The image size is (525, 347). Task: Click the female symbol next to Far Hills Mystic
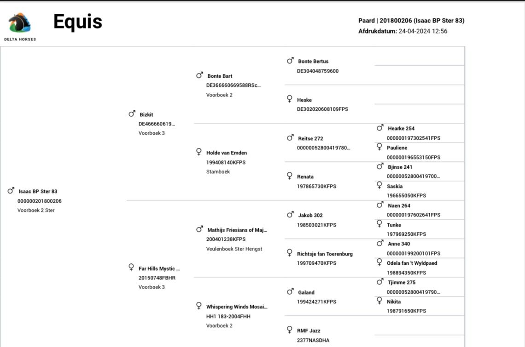click(x=131, y=267)
